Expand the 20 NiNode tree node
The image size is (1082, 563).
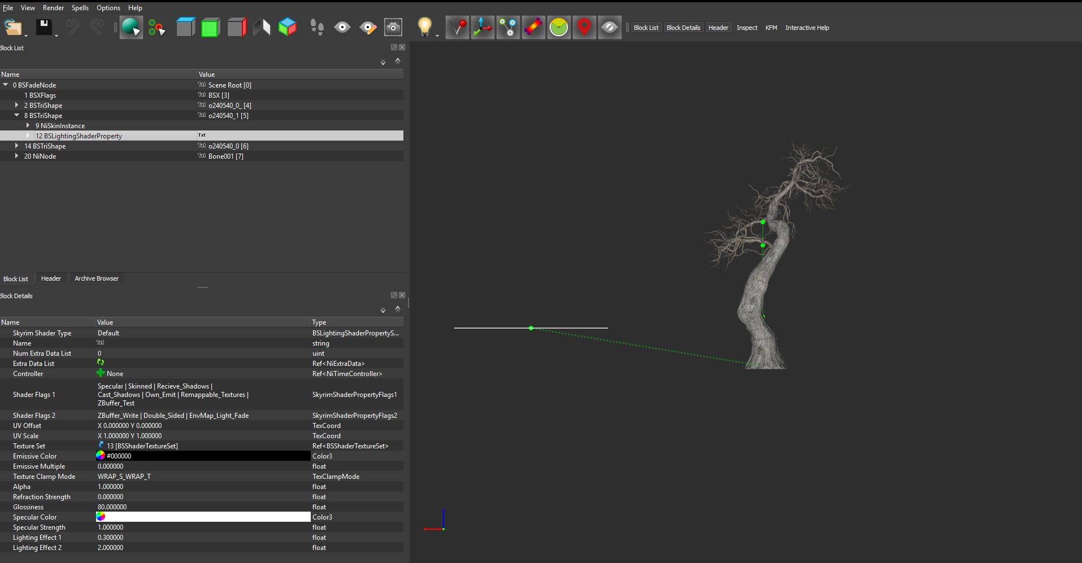16,156
